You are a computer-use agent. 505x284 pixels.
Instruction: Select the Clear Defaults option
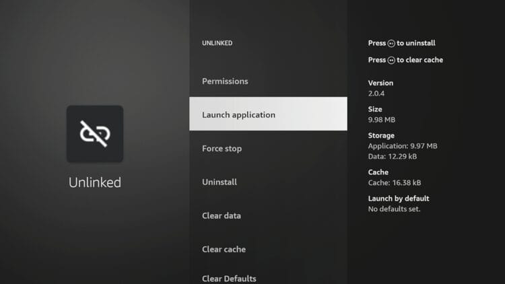(229, 278)
